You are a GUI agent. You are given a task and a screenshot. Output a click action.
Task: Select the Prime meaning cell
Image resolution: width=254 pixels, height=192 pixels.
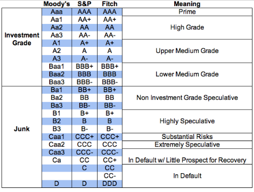(x=187, y=12)
